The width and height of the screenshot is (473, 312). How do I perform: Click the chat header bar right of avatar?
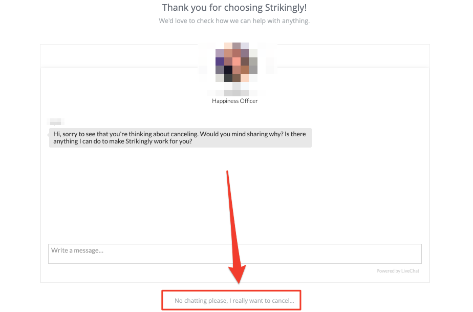tap(353, 56)
